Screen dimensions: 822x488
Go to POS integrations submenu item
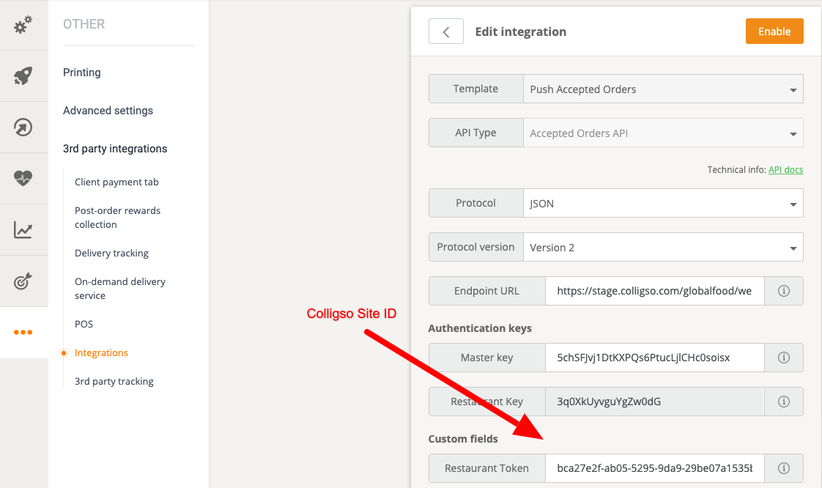click(x=84, y=324)
